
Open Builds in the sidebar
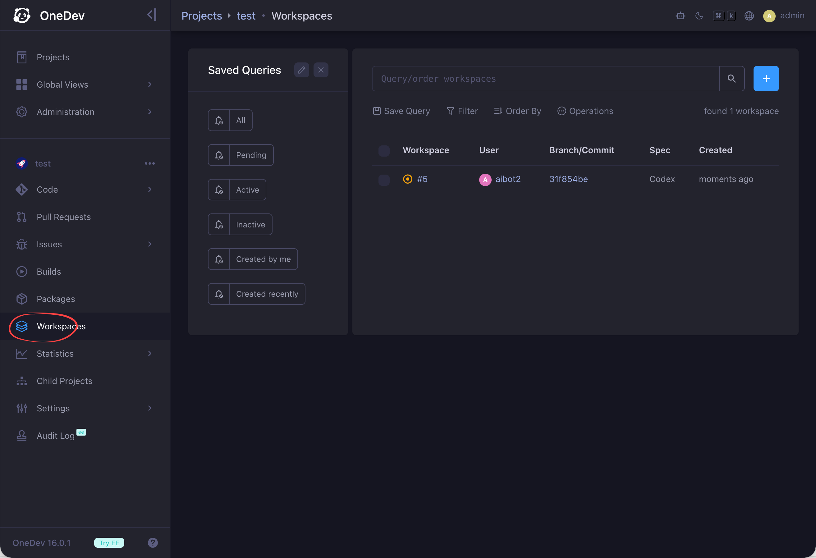pyautogui.click(x=85, y=272)
